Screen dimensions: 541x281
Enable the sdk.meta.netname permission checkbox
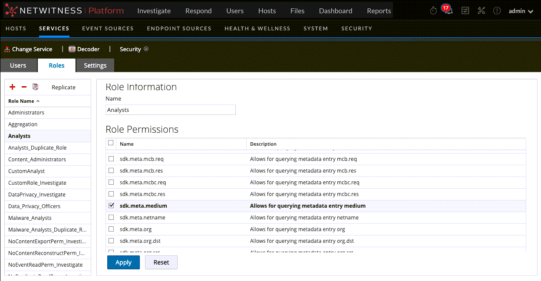(111, 217)
